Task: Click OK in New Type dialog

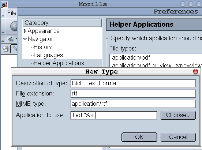Action: tap(139, 137)
